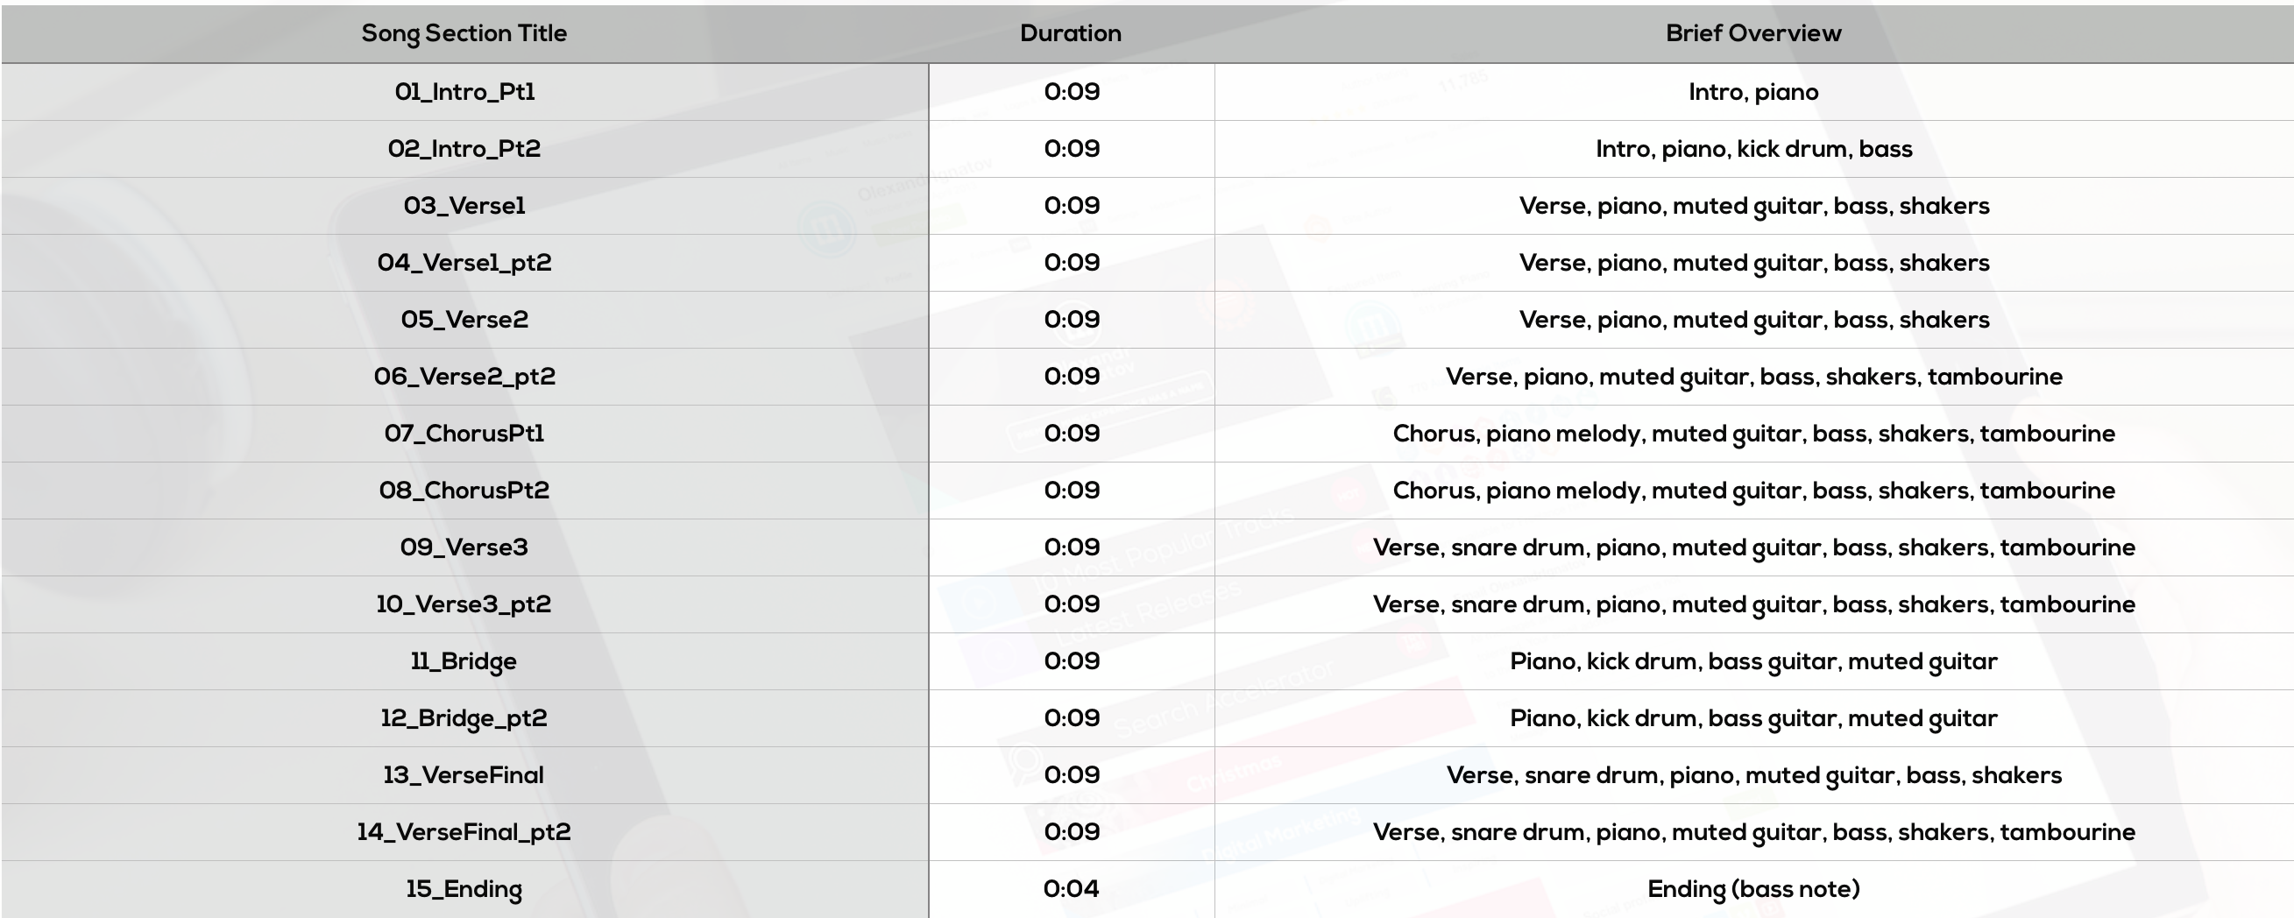Select the "05_Verse2" title cell
Screen dimensions: 2294x918
coord(464,320)
